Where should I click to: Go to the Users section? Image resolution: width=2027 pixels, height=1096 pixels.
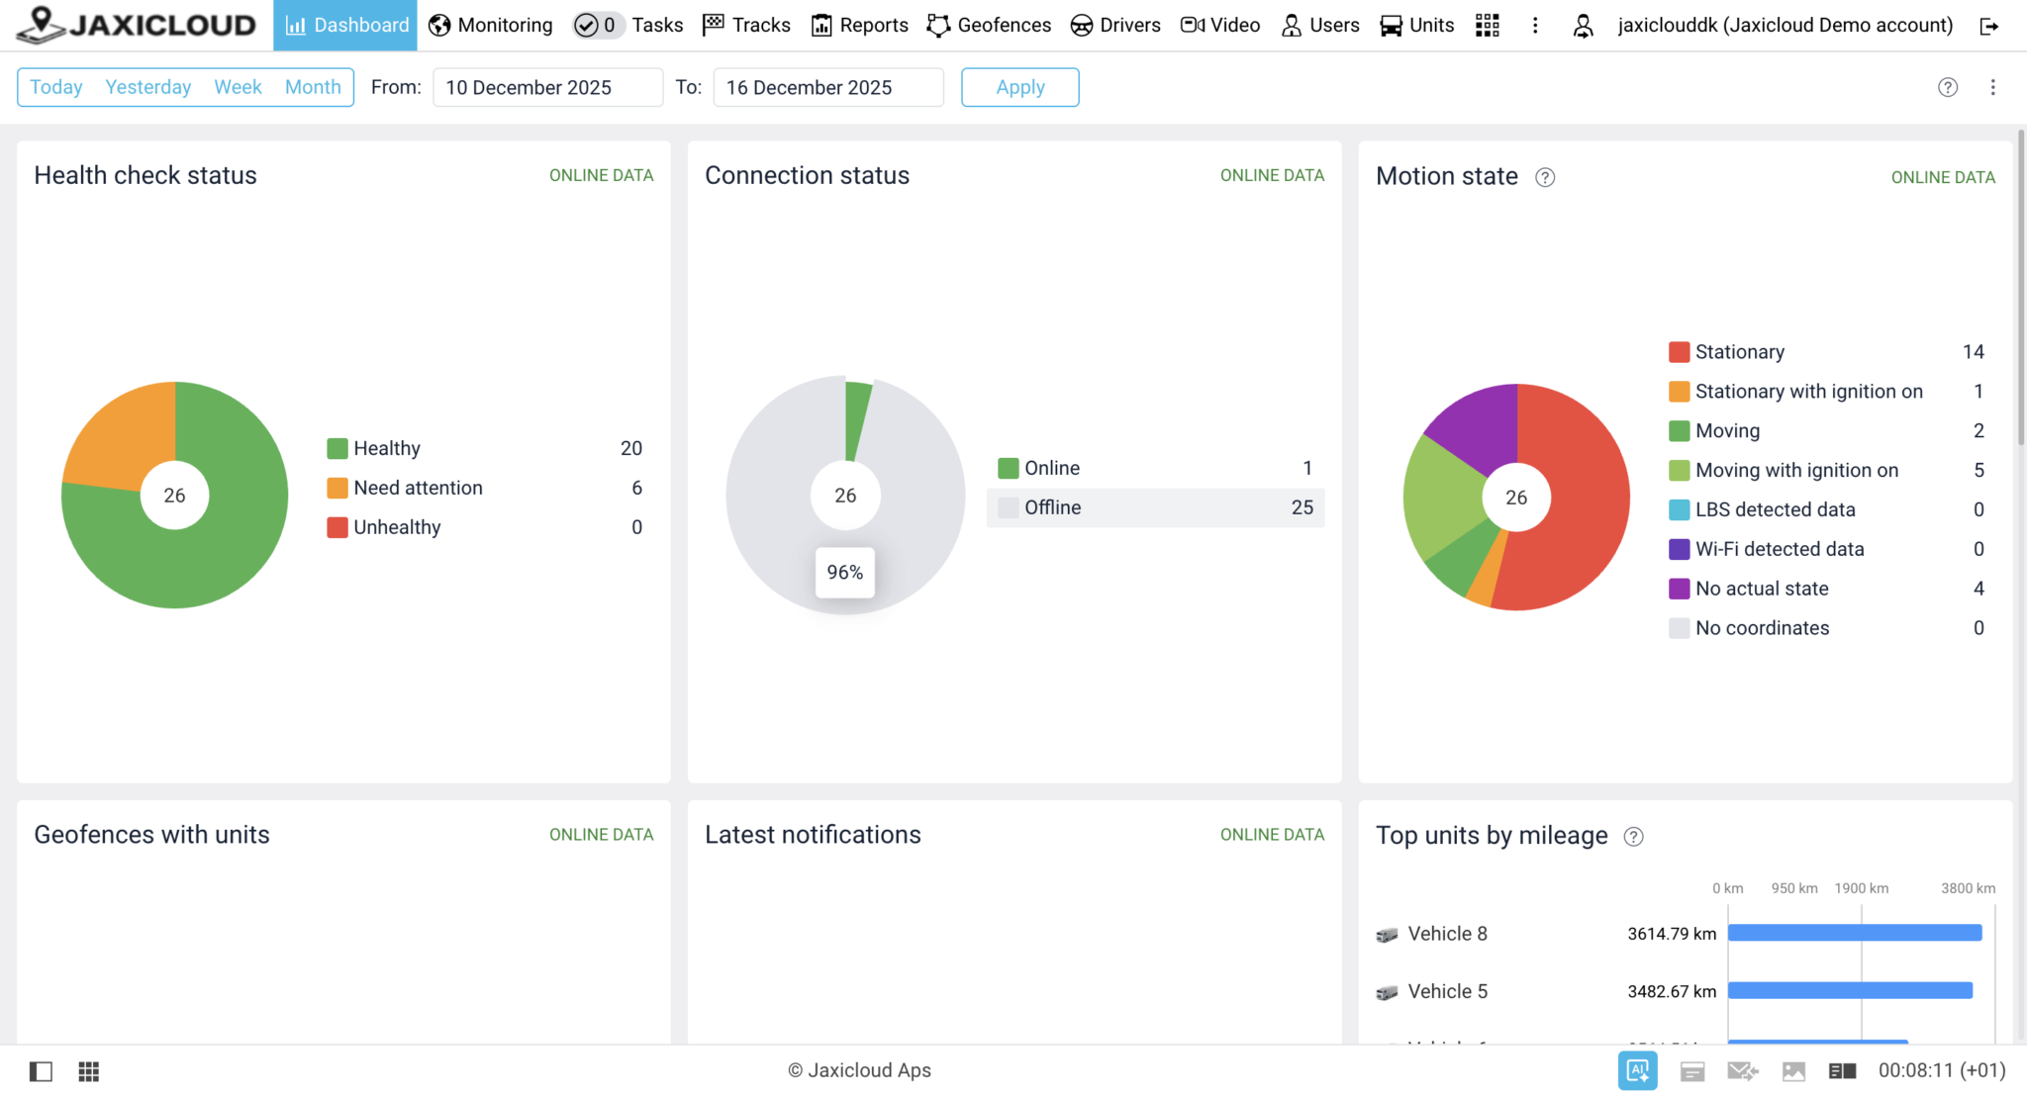pyautogui.click(x=1320, y=25)
